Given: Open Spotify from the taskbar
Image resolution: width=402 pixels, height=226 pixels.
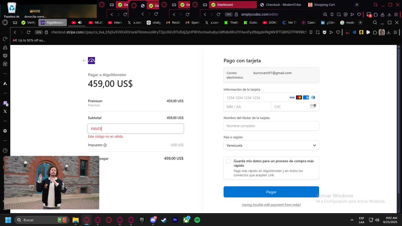Looking at the screenshot, I should click(x=197, y=220).
